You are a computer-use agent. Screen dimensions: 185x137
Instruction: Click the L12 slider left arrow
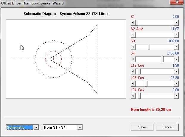[133, 71]
